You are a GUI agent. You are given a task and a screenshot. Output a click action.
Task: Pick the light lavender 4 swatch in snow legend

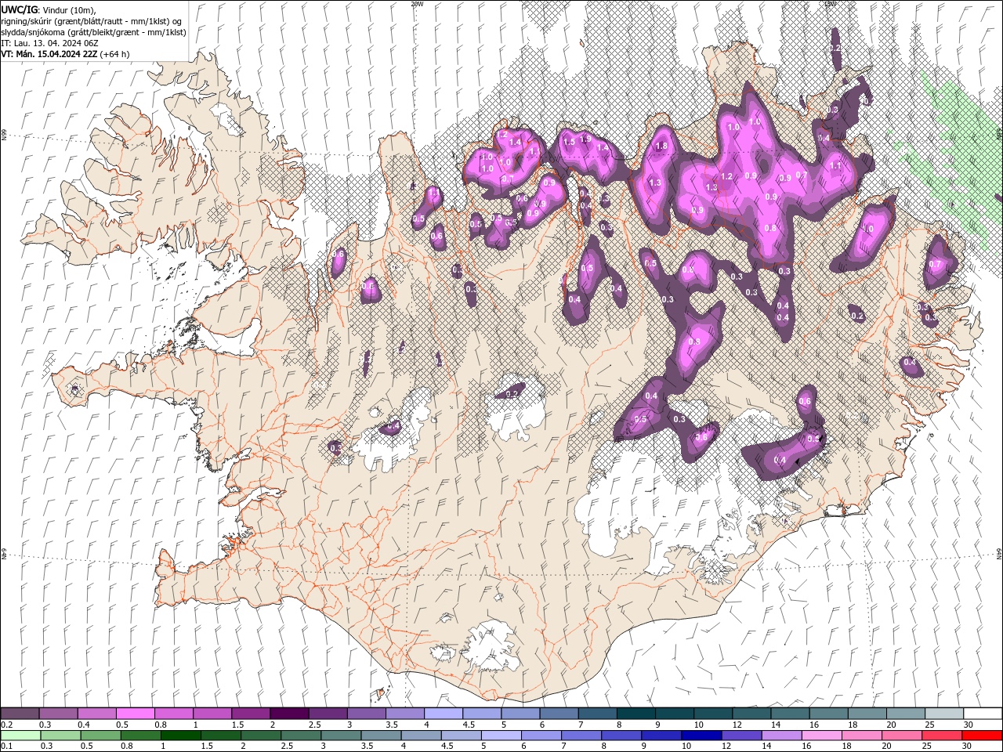click(x=444, y=713)
